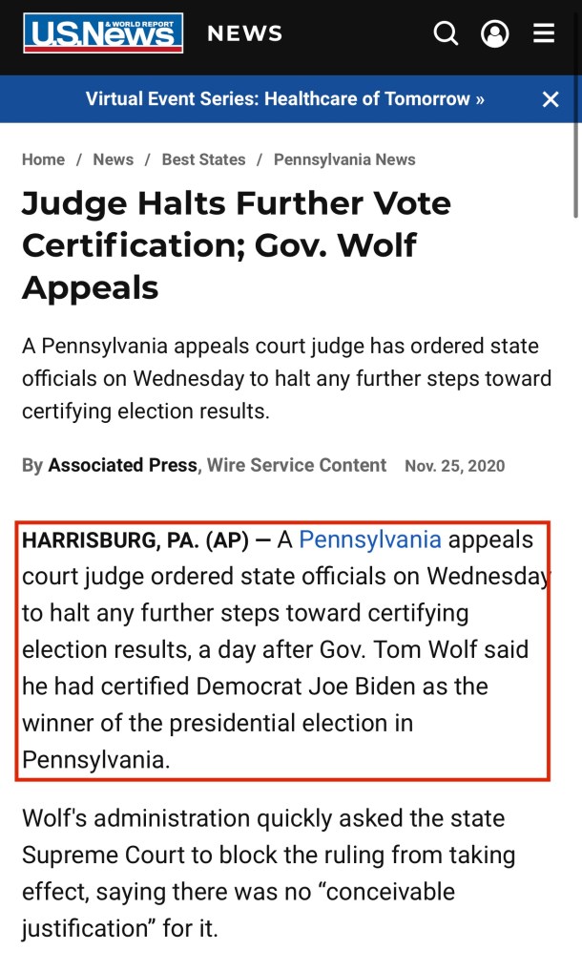The width and height of the screenshot is (582, 972).
Task: Open the user account profile icon
Action: 494,34
